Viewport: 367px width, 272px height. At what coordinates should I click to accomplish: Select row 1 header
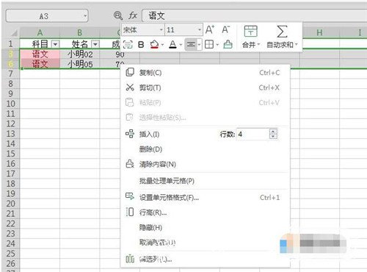click(x=11, y=43)
